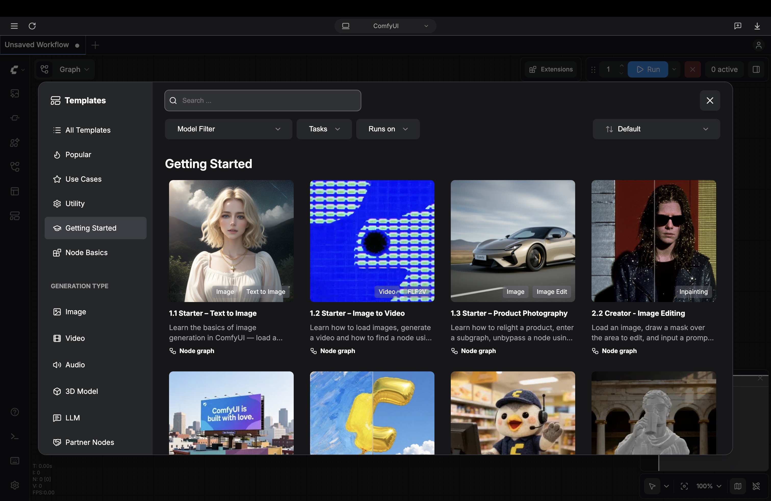771x501 pixels.
Task: Open the Model Filter dropdown
Action: click(228, 129)
